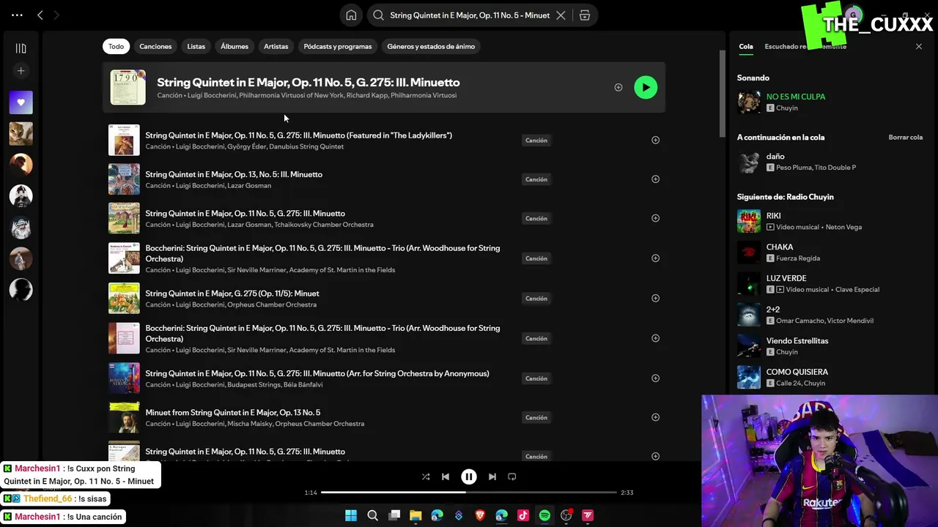
Task: Close the queue panel
Action: click(919, 46)
